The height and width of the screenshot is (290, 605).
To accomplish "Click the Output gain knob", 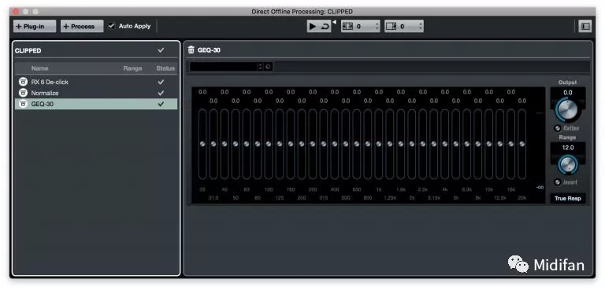I will click(567, 109).
